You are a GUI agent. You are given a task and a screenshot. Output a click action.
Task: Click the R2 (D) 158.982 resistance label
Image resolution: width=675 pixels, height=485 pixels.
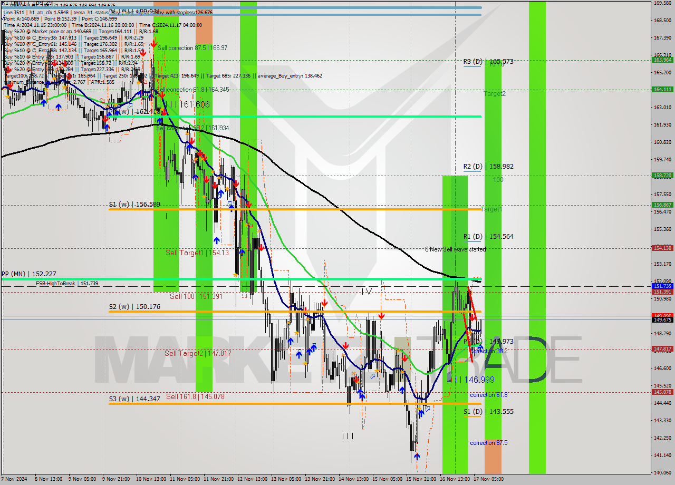point(488,167)
